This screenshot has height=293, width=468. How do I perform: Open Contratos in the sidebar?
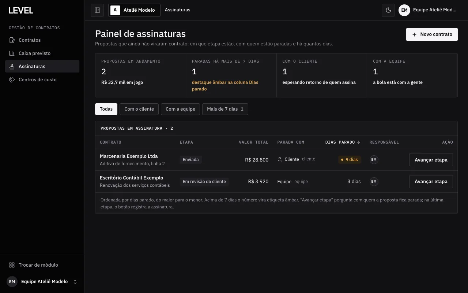point(42,40)
